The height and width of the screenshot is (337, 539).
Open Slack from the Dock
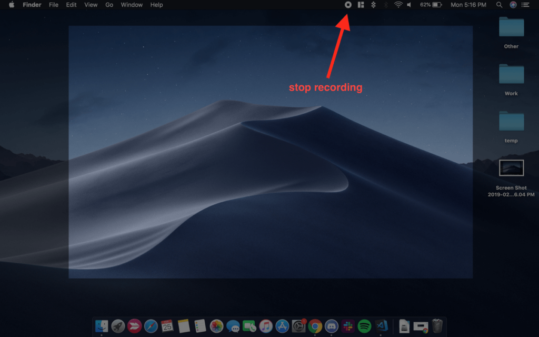tap(348, 326)
